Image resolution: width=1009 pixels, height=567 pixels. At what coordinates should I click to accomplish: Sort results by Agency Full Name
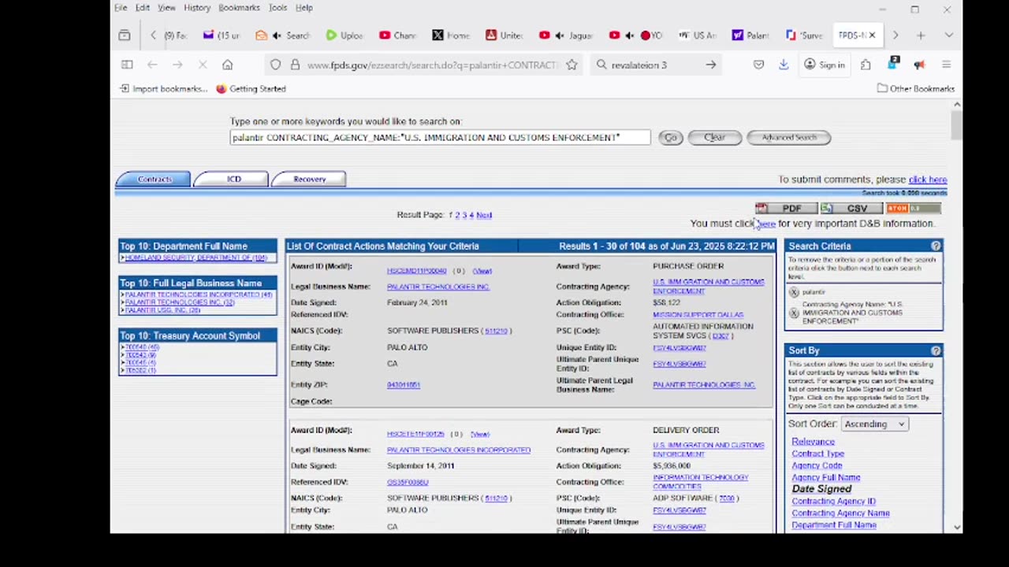click(x=825, y=477)
